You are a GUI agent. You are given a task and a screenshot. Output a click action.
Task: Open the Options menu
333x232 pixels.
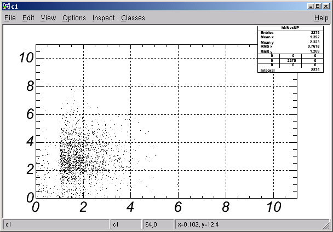tap(74, 18)
